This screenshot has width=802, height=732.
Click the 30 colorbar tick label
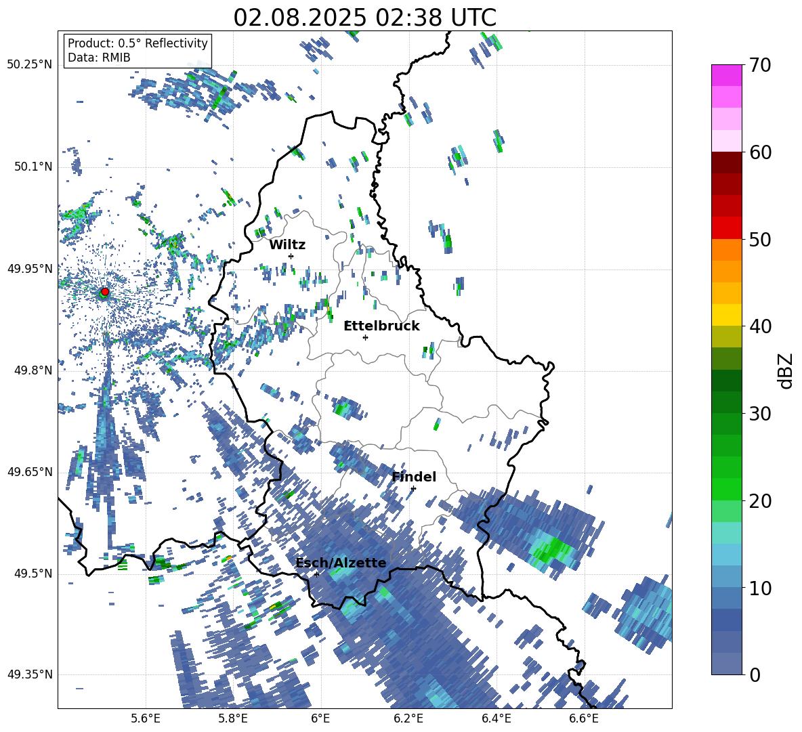760,414
